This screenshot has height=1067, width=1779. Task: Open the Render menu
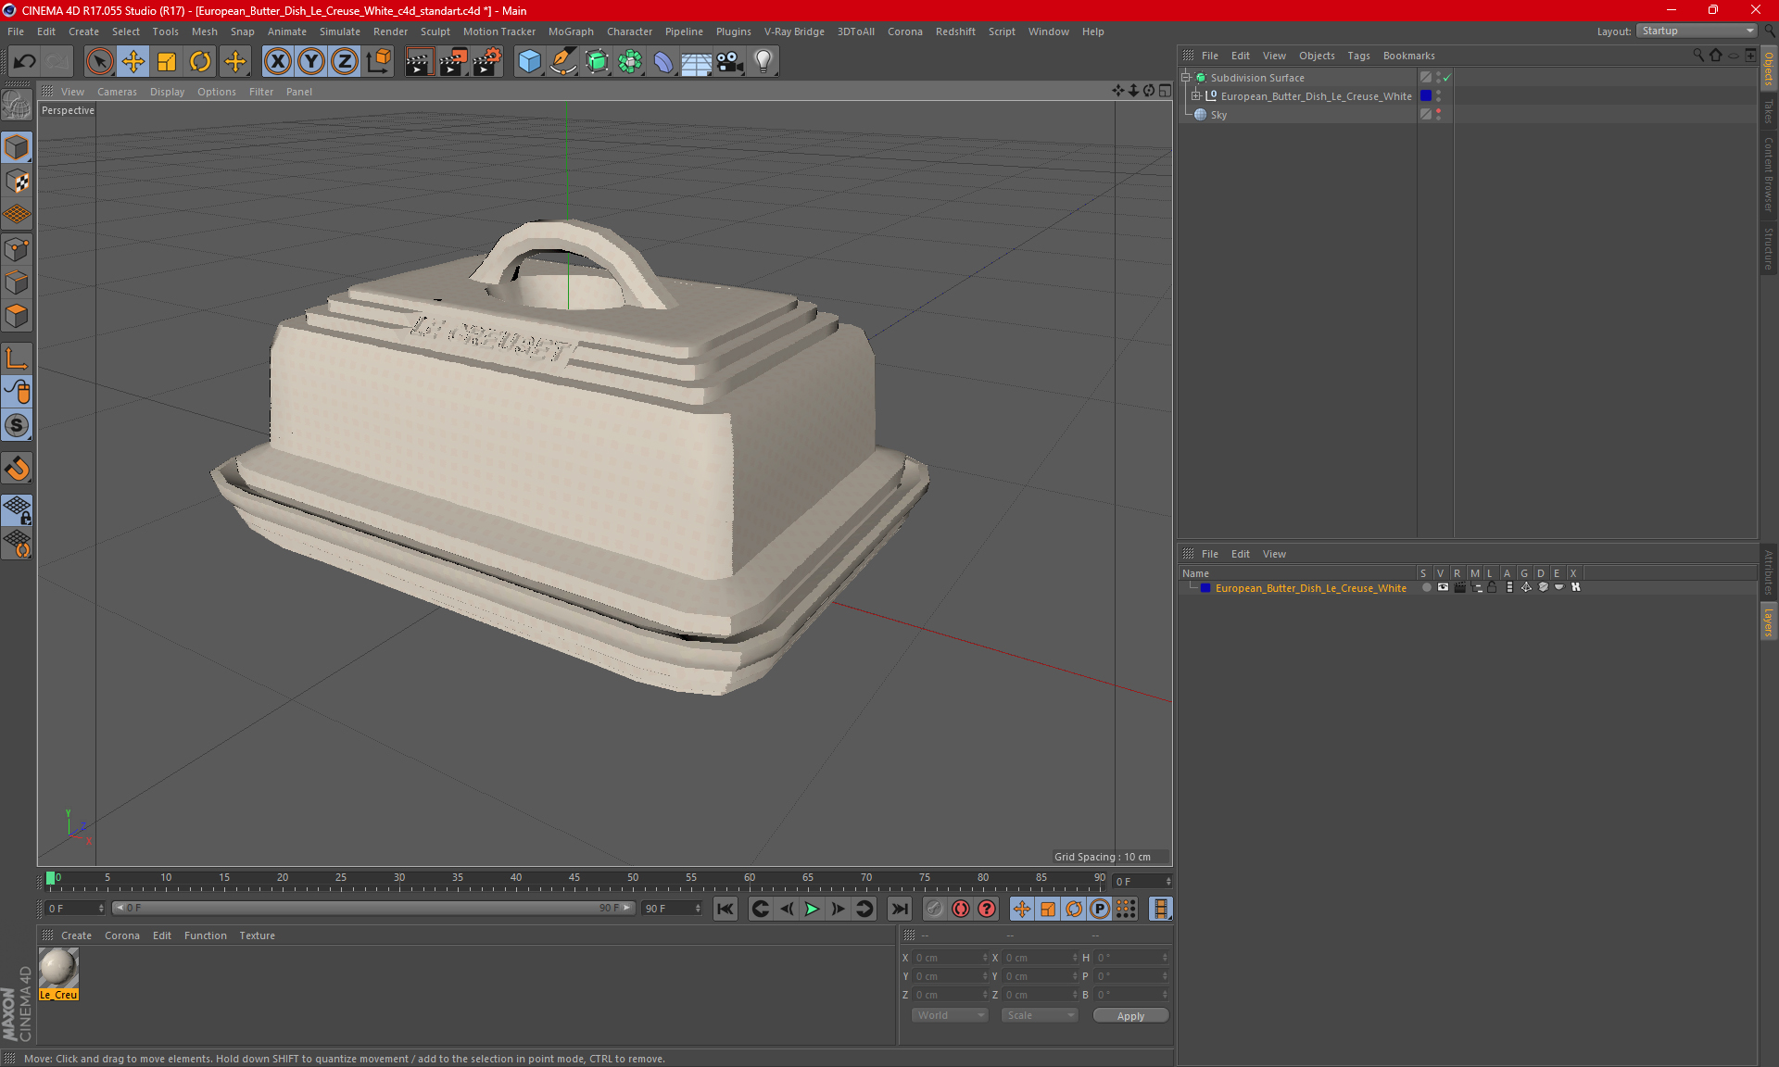point(390,31)
